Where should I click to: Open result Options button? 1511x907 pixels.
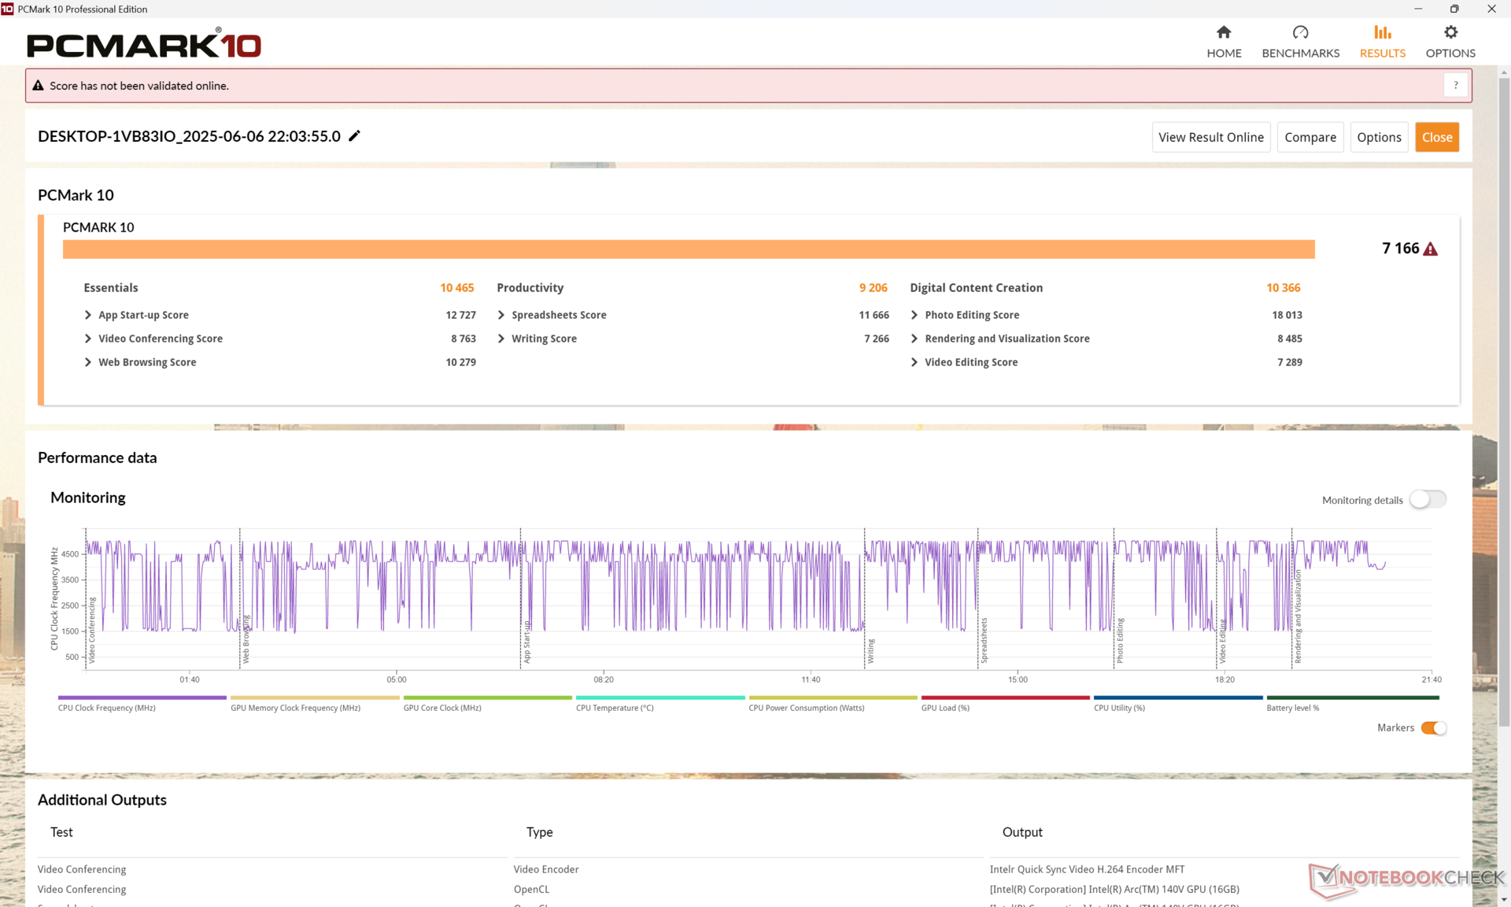click(x=1379, y=137)
